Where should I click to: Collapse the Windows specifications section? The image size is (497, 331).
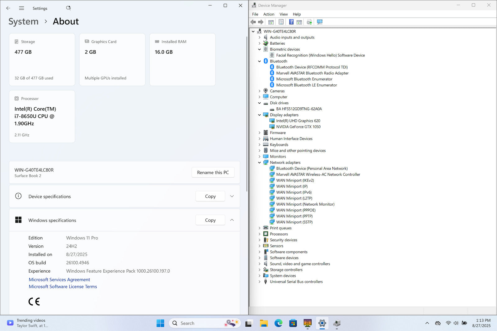tap(232, 220)
